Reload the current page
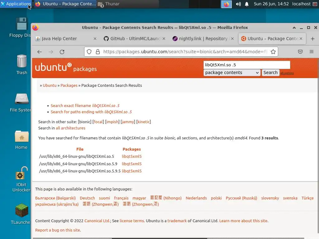 click(62, 52)
